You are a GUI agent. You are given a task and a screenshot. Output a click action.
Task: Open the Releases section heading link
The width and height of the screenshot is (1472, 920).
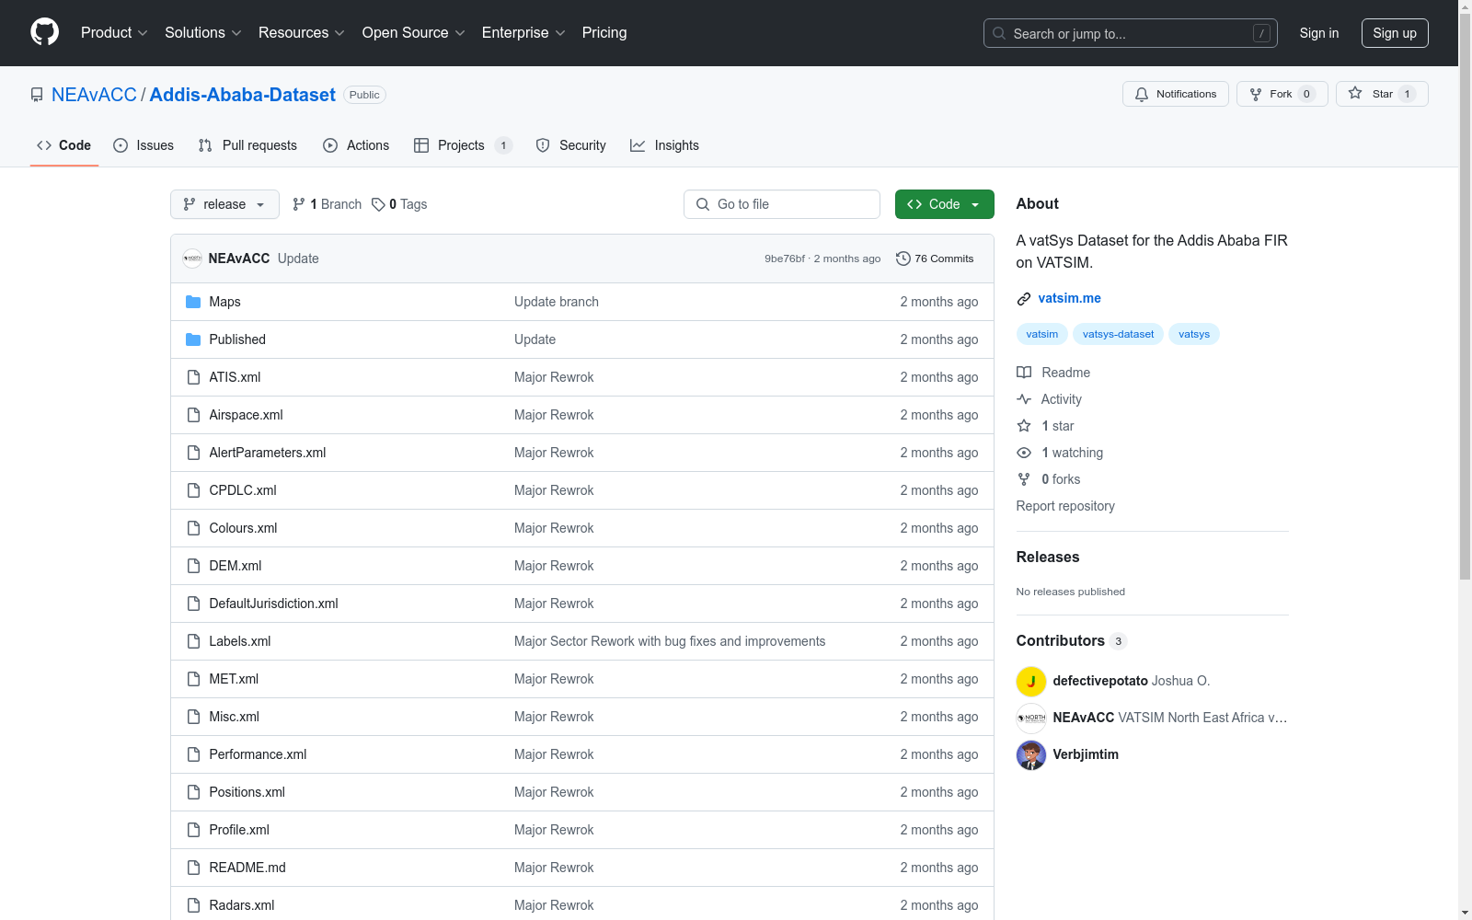click(x=1047, y=557)
